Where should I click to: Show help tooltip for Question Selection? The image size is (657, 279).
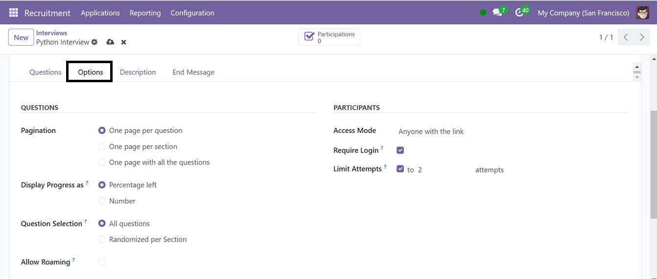86,222
